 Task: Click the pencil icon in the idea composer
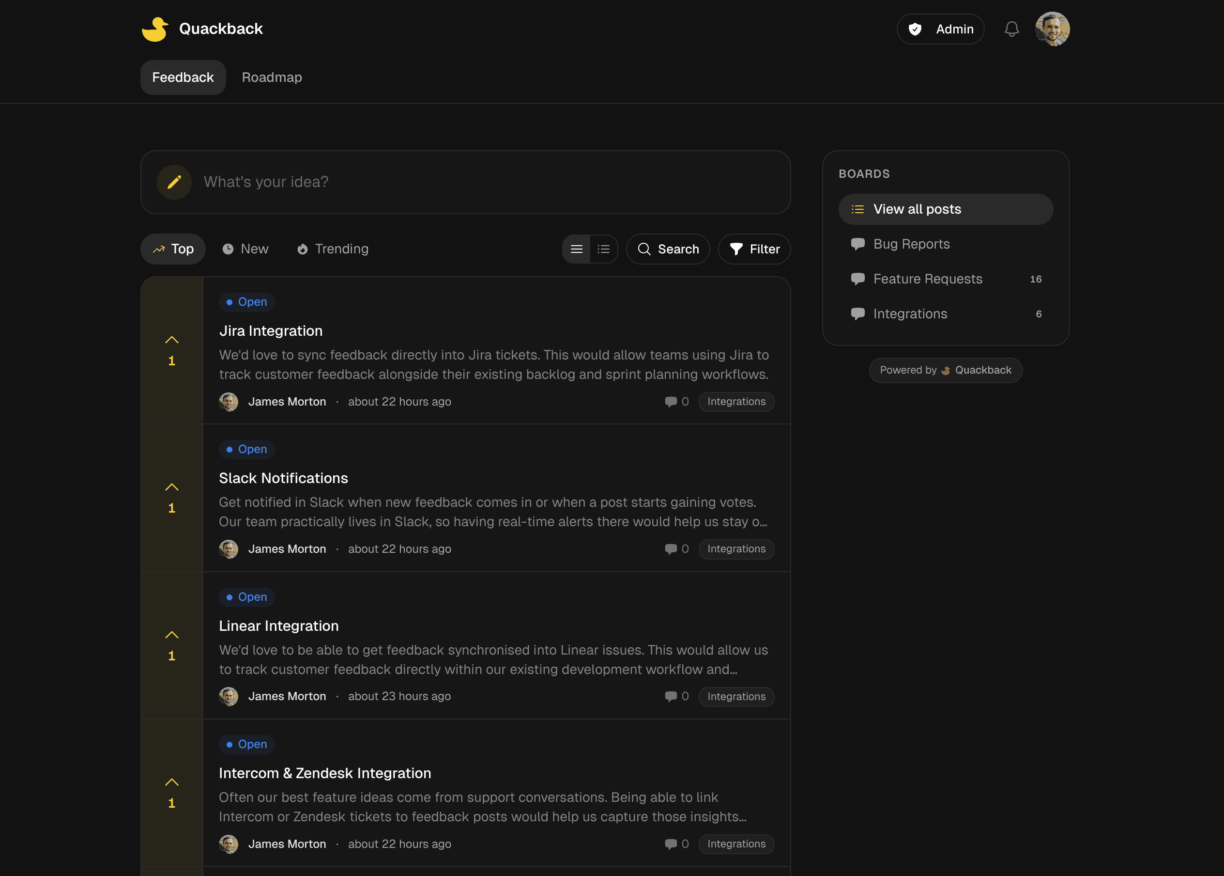point(173,182)
